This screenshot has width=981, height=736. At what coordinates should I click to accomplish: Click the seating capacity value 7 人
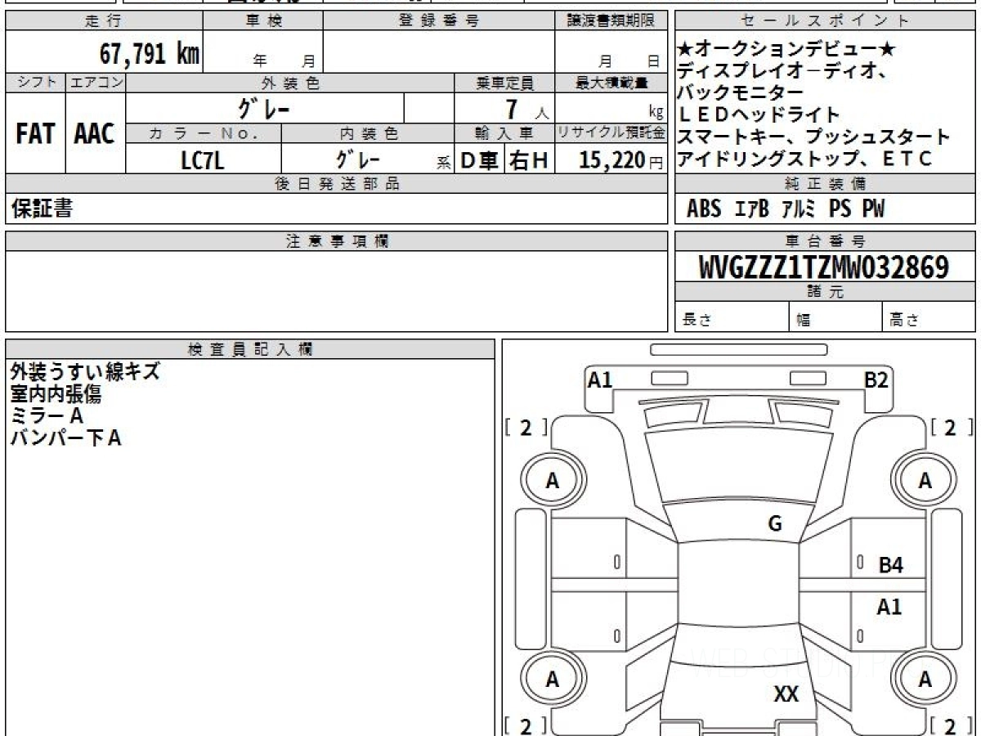(526, 109)
